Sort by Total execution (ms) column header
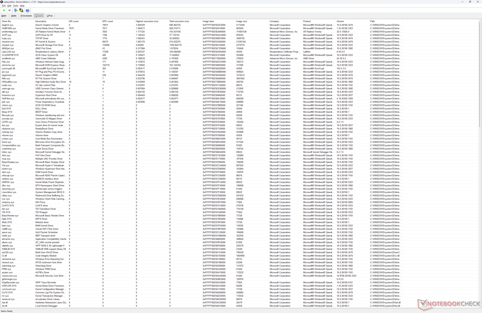The image size is (482, 313). (185, 21)
